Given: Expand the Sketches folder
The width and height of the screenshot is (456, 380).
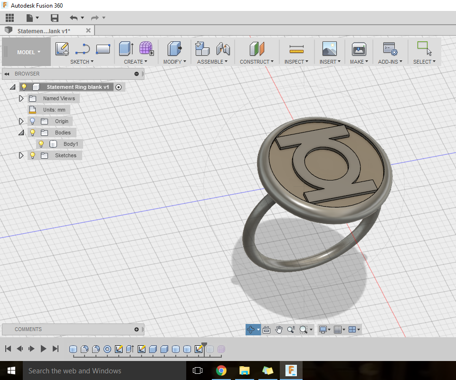Looking at the screenshot, I should (x=21, y=155).
